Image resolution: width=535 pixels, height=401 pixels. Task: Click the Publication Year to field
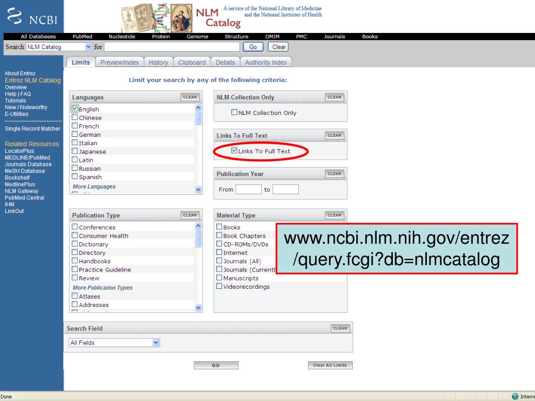coord(286,189)
